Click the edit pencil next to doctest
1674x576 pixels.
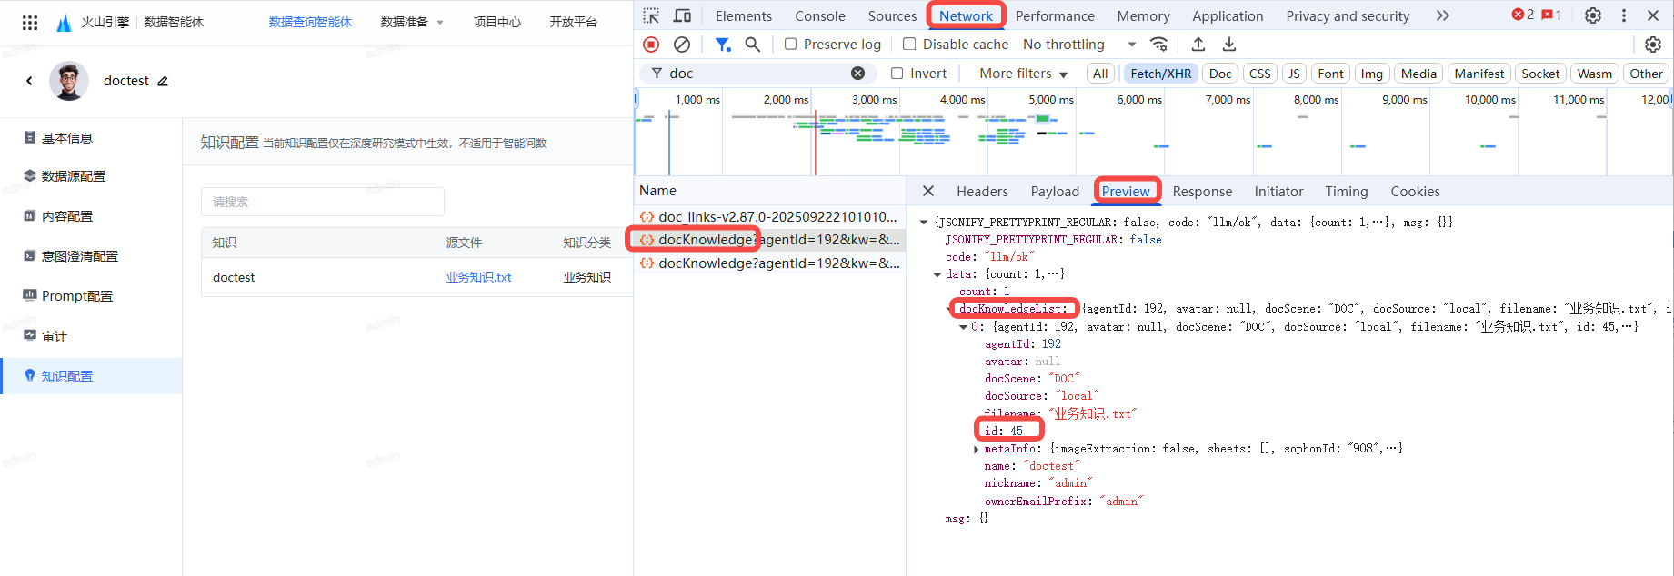point(163,81)
